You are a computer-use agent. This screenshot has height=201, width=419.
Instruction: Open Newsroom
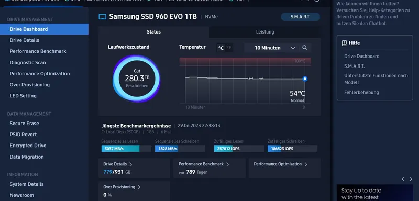pos(22,195)
